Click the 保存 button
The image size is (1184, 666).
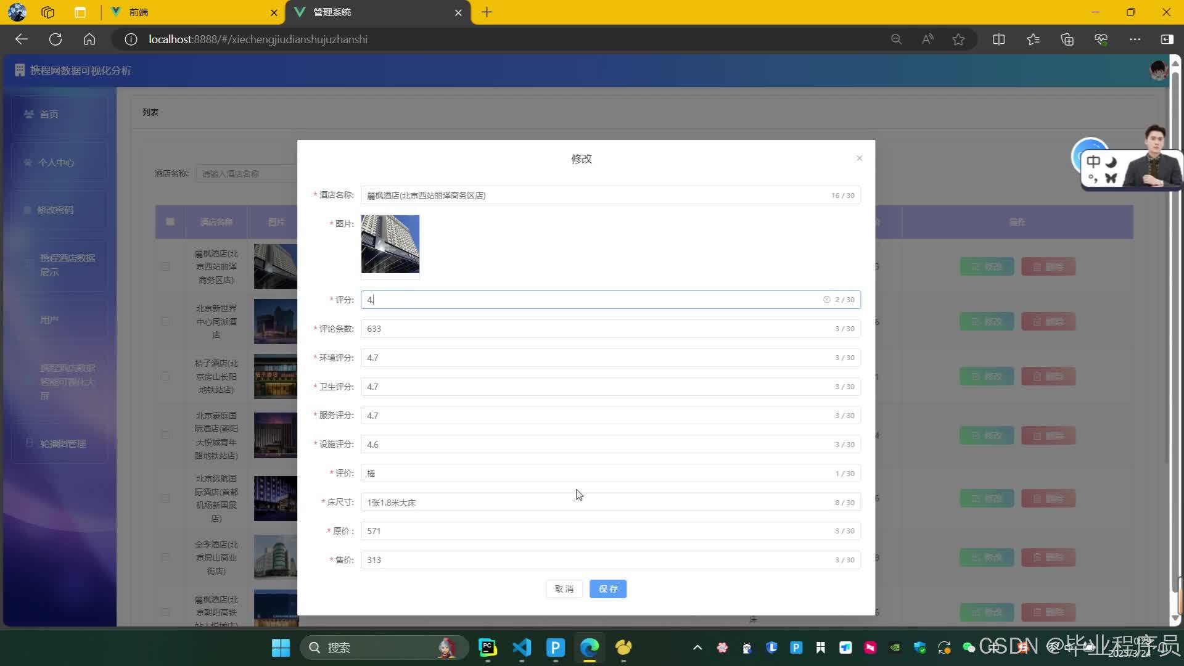tap(607, 589)
